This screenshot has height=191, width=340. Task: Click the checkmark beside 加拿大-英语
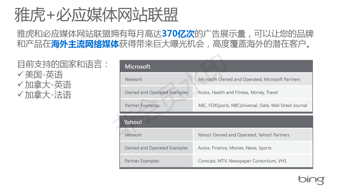point(20,84)
